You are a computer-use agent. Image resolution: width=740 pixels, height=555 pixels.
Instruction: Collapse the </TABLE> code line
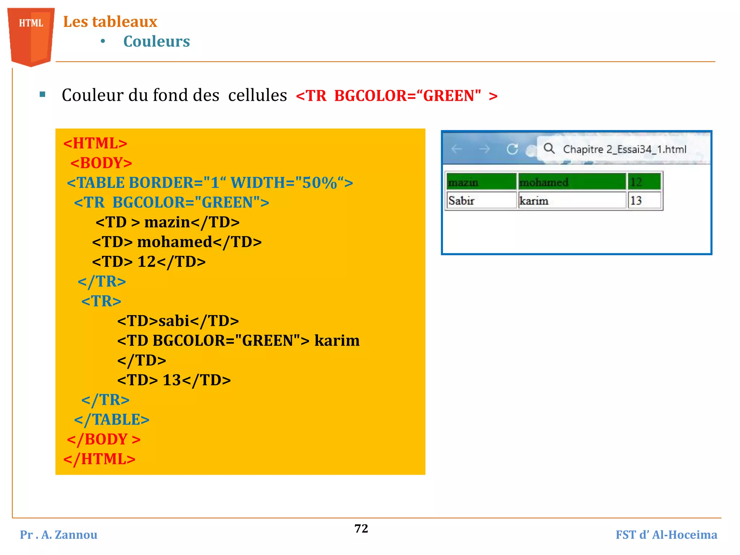112,419
